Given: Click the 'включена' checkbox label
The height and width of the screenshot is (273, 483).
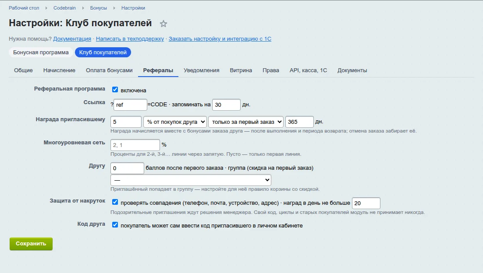Looking at the screenshot, I should click(x=133, y=91).
